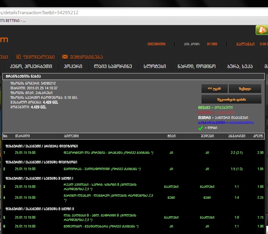Click the კოეფ. column header

[x=258, y=136]
